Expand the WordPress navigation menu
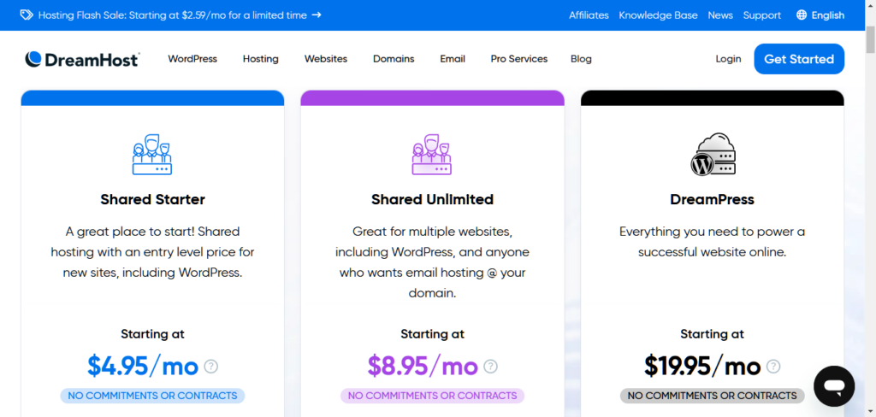 tap(192, 59)
